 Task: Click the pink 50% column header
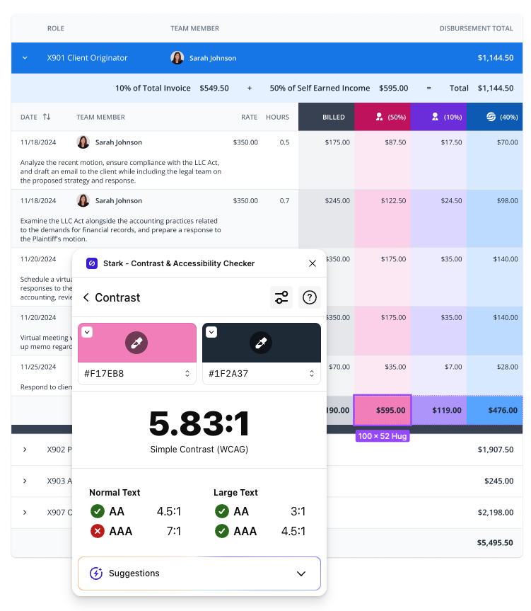coord(382,117)
